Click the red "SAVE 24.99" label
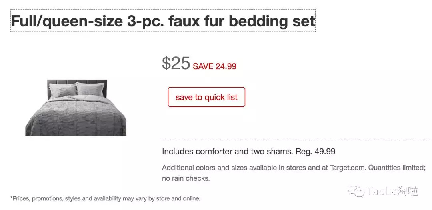432x210 pixels. pyautogui.click(x=214, y=66)
